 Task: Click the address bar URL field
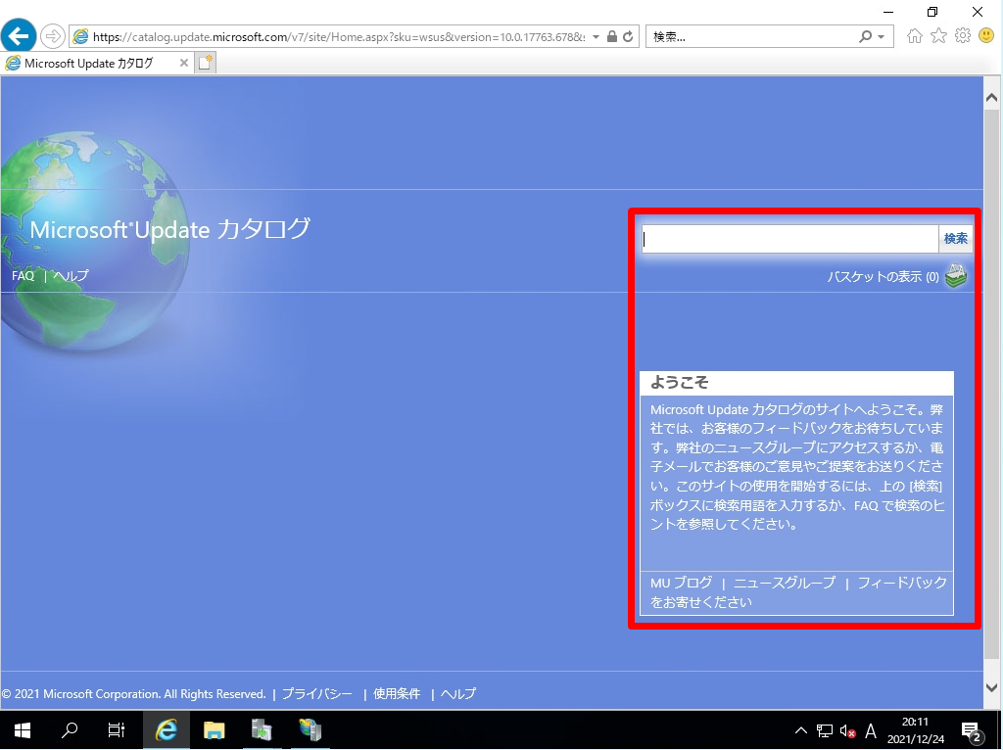tap(338, 37)
